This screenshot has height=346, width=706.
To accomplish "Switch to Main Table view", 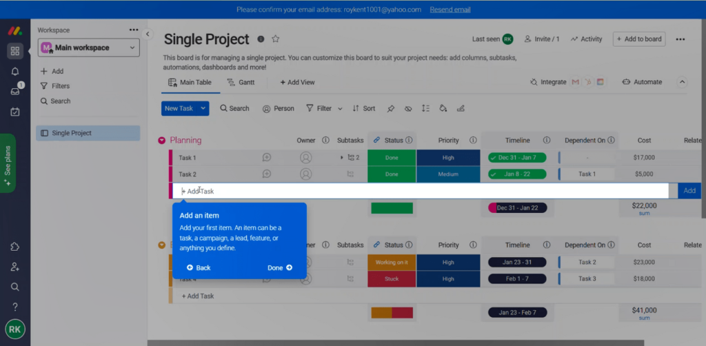I will (190, 82).
